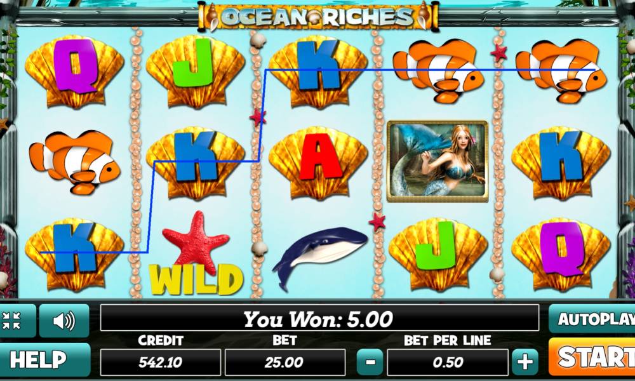Mute sound using the speaker icon
The width and height of the screenshot is (635, 381).
click(x=64, y=321)
